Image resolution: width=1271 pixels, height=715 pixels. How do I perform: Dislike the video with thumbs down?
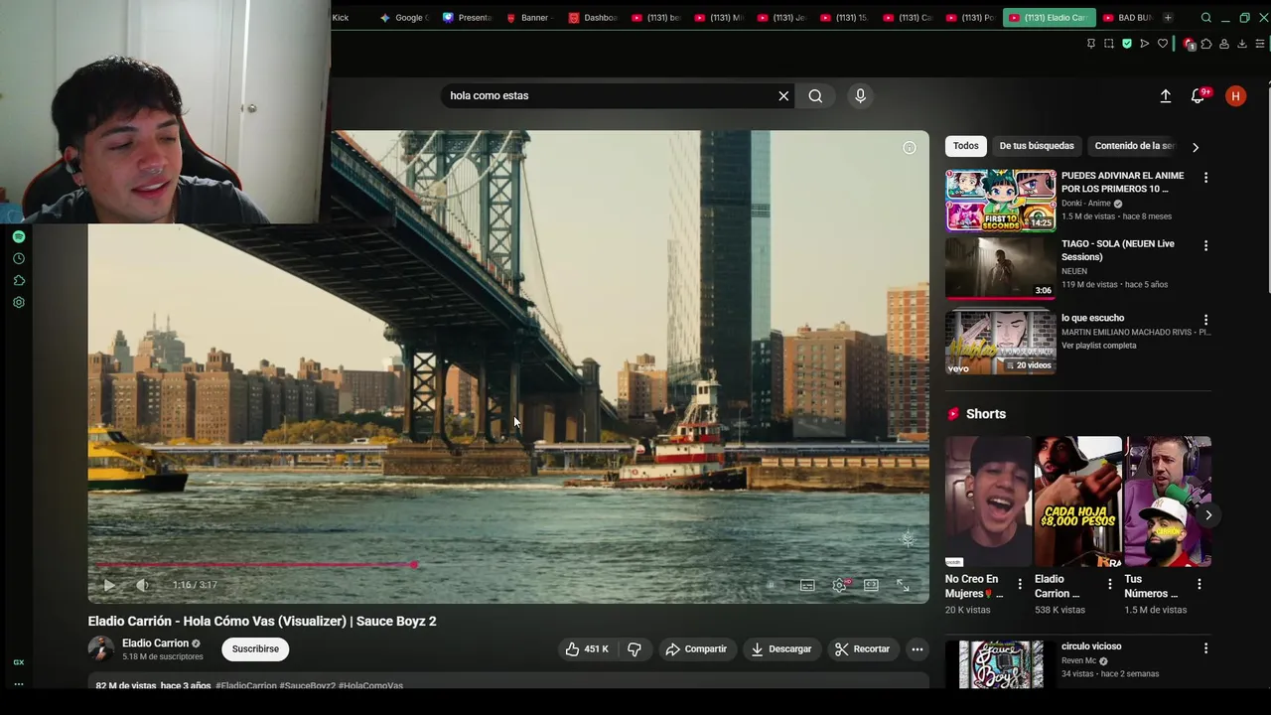tap(635, 648)
